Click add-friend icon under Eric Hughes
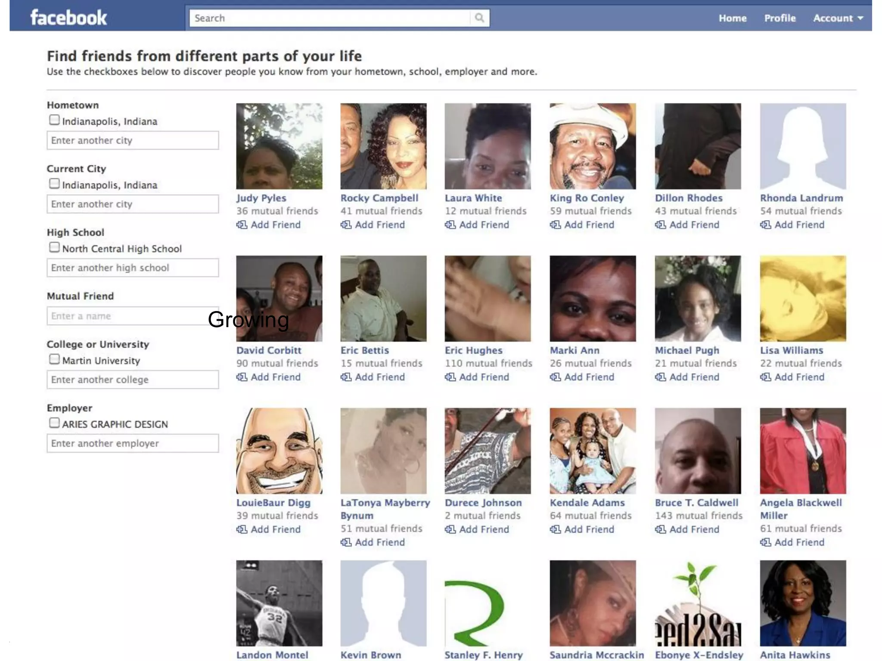Screen dimensions: 882x661 [450, 377]
